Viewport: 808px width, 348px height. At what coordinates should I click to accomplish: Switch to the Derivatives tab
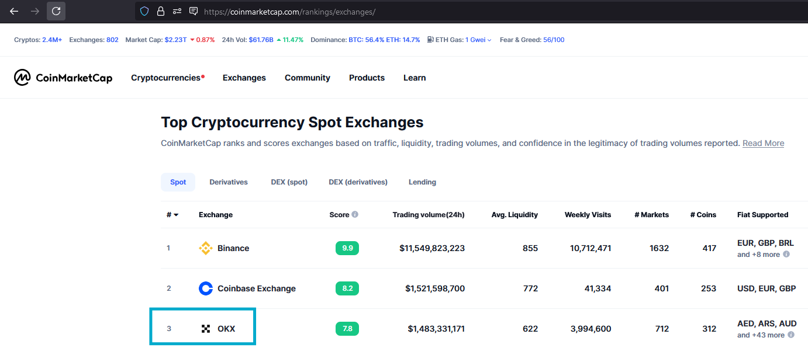[229, 182]
